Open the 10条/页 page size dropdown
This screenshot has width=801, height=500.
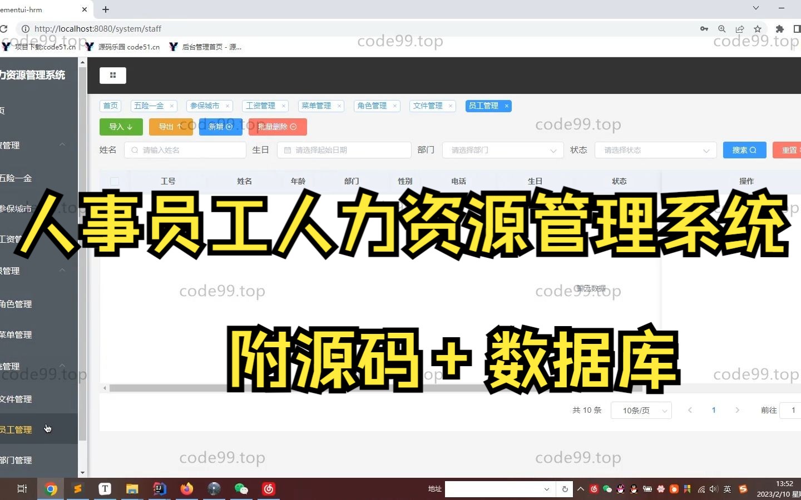click(641, 410)
